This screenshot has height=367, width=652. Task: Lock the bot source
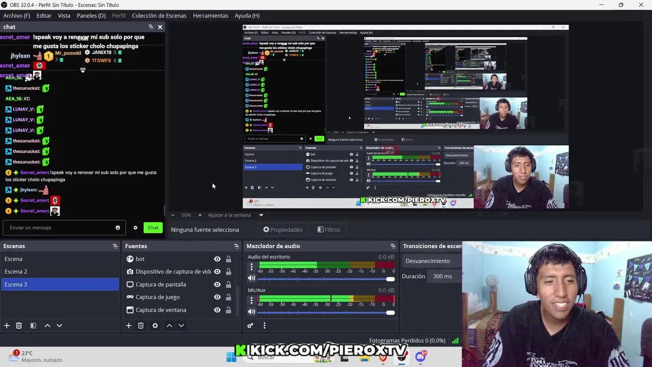click(x=228, y=259)
